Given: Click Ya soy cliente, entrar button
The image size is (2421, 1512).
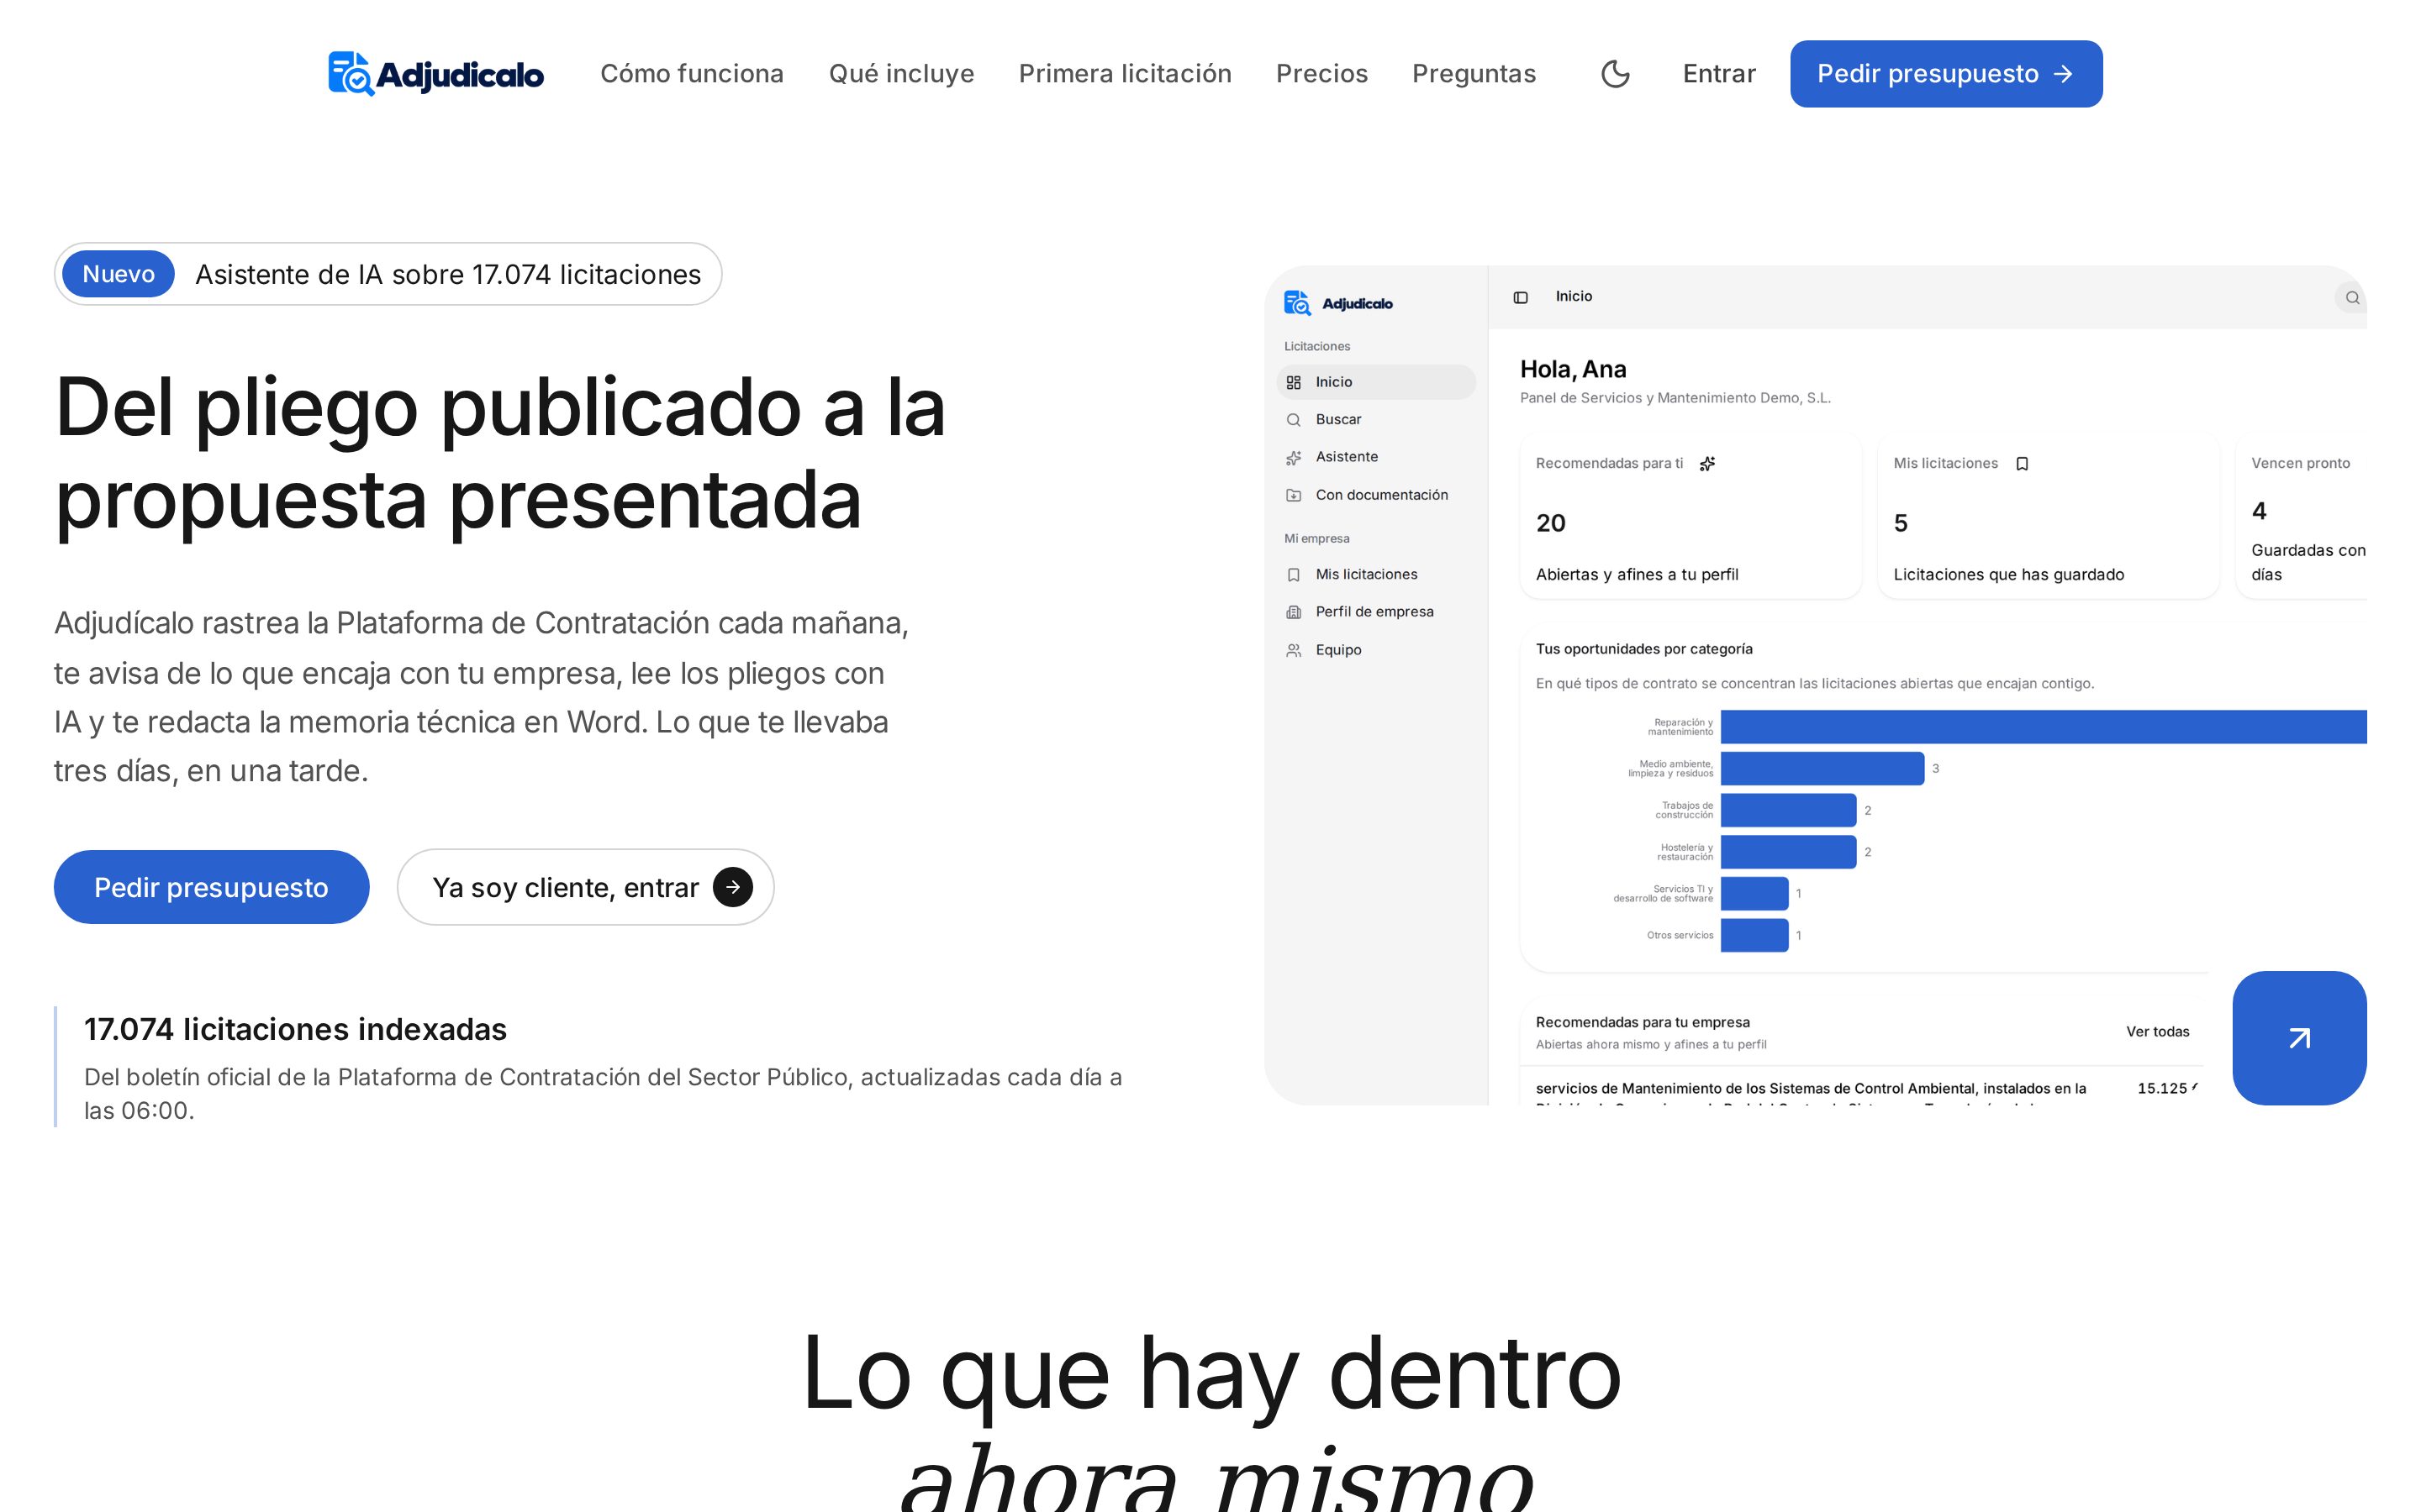Looking at the screenshot, I should tap(585, 887).
